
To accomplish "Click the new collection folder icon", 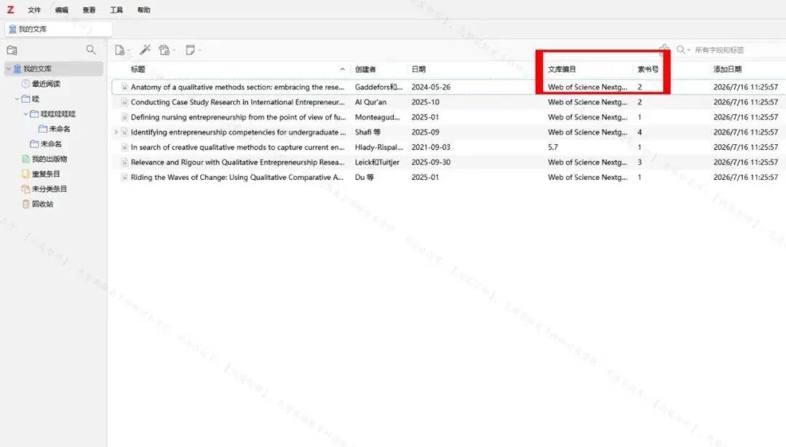I will pos(12,50).
